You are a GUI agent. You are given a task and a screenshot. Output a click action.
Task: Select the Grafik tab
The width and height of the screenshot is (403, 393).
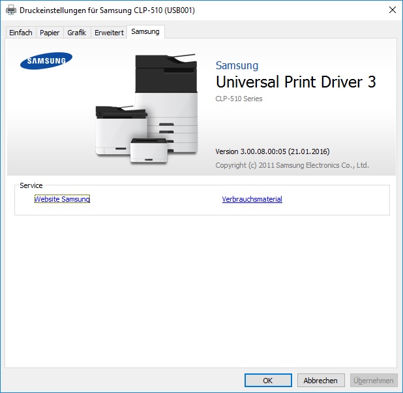[x=76, y=33]
